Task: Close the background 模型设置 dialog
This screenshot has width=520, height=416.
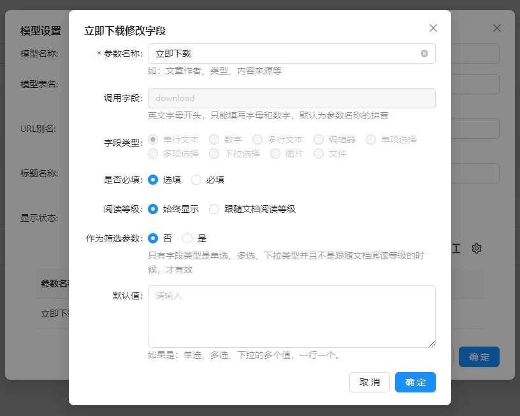Action: pyautogui.click(x=497, y=28)
